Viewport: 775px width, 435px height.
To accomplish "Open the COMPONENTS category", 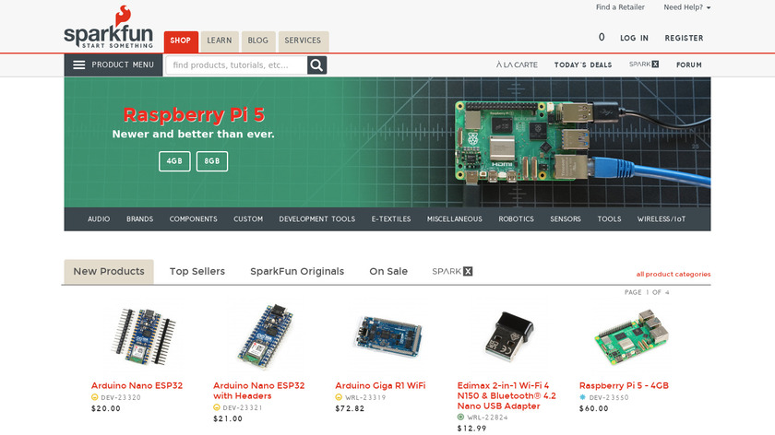I will click(x=193, y=219).
